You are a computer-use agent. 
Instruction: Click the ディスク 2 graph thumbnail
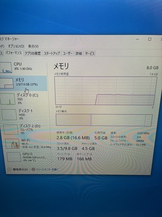11,129
